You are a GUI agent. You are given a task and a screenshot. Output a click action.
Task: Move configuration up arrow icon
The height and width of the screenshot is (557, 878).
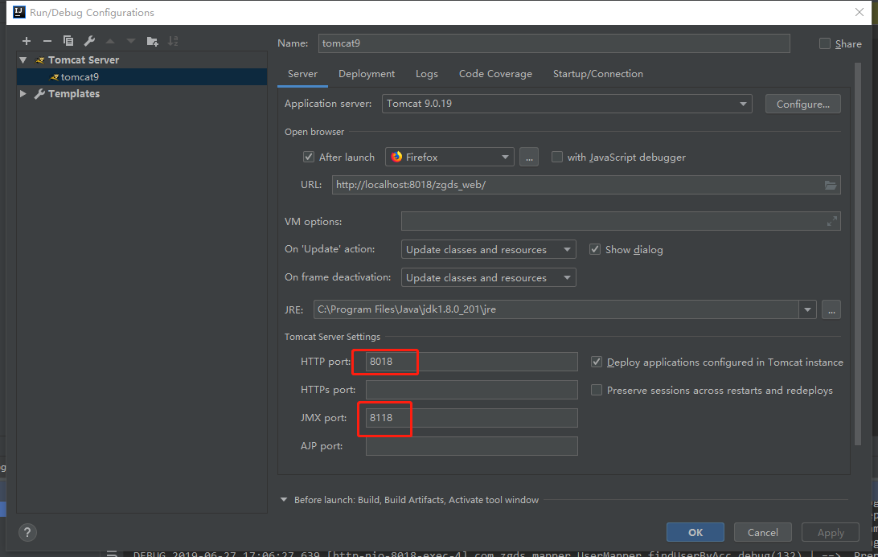[x=110, y=41]
